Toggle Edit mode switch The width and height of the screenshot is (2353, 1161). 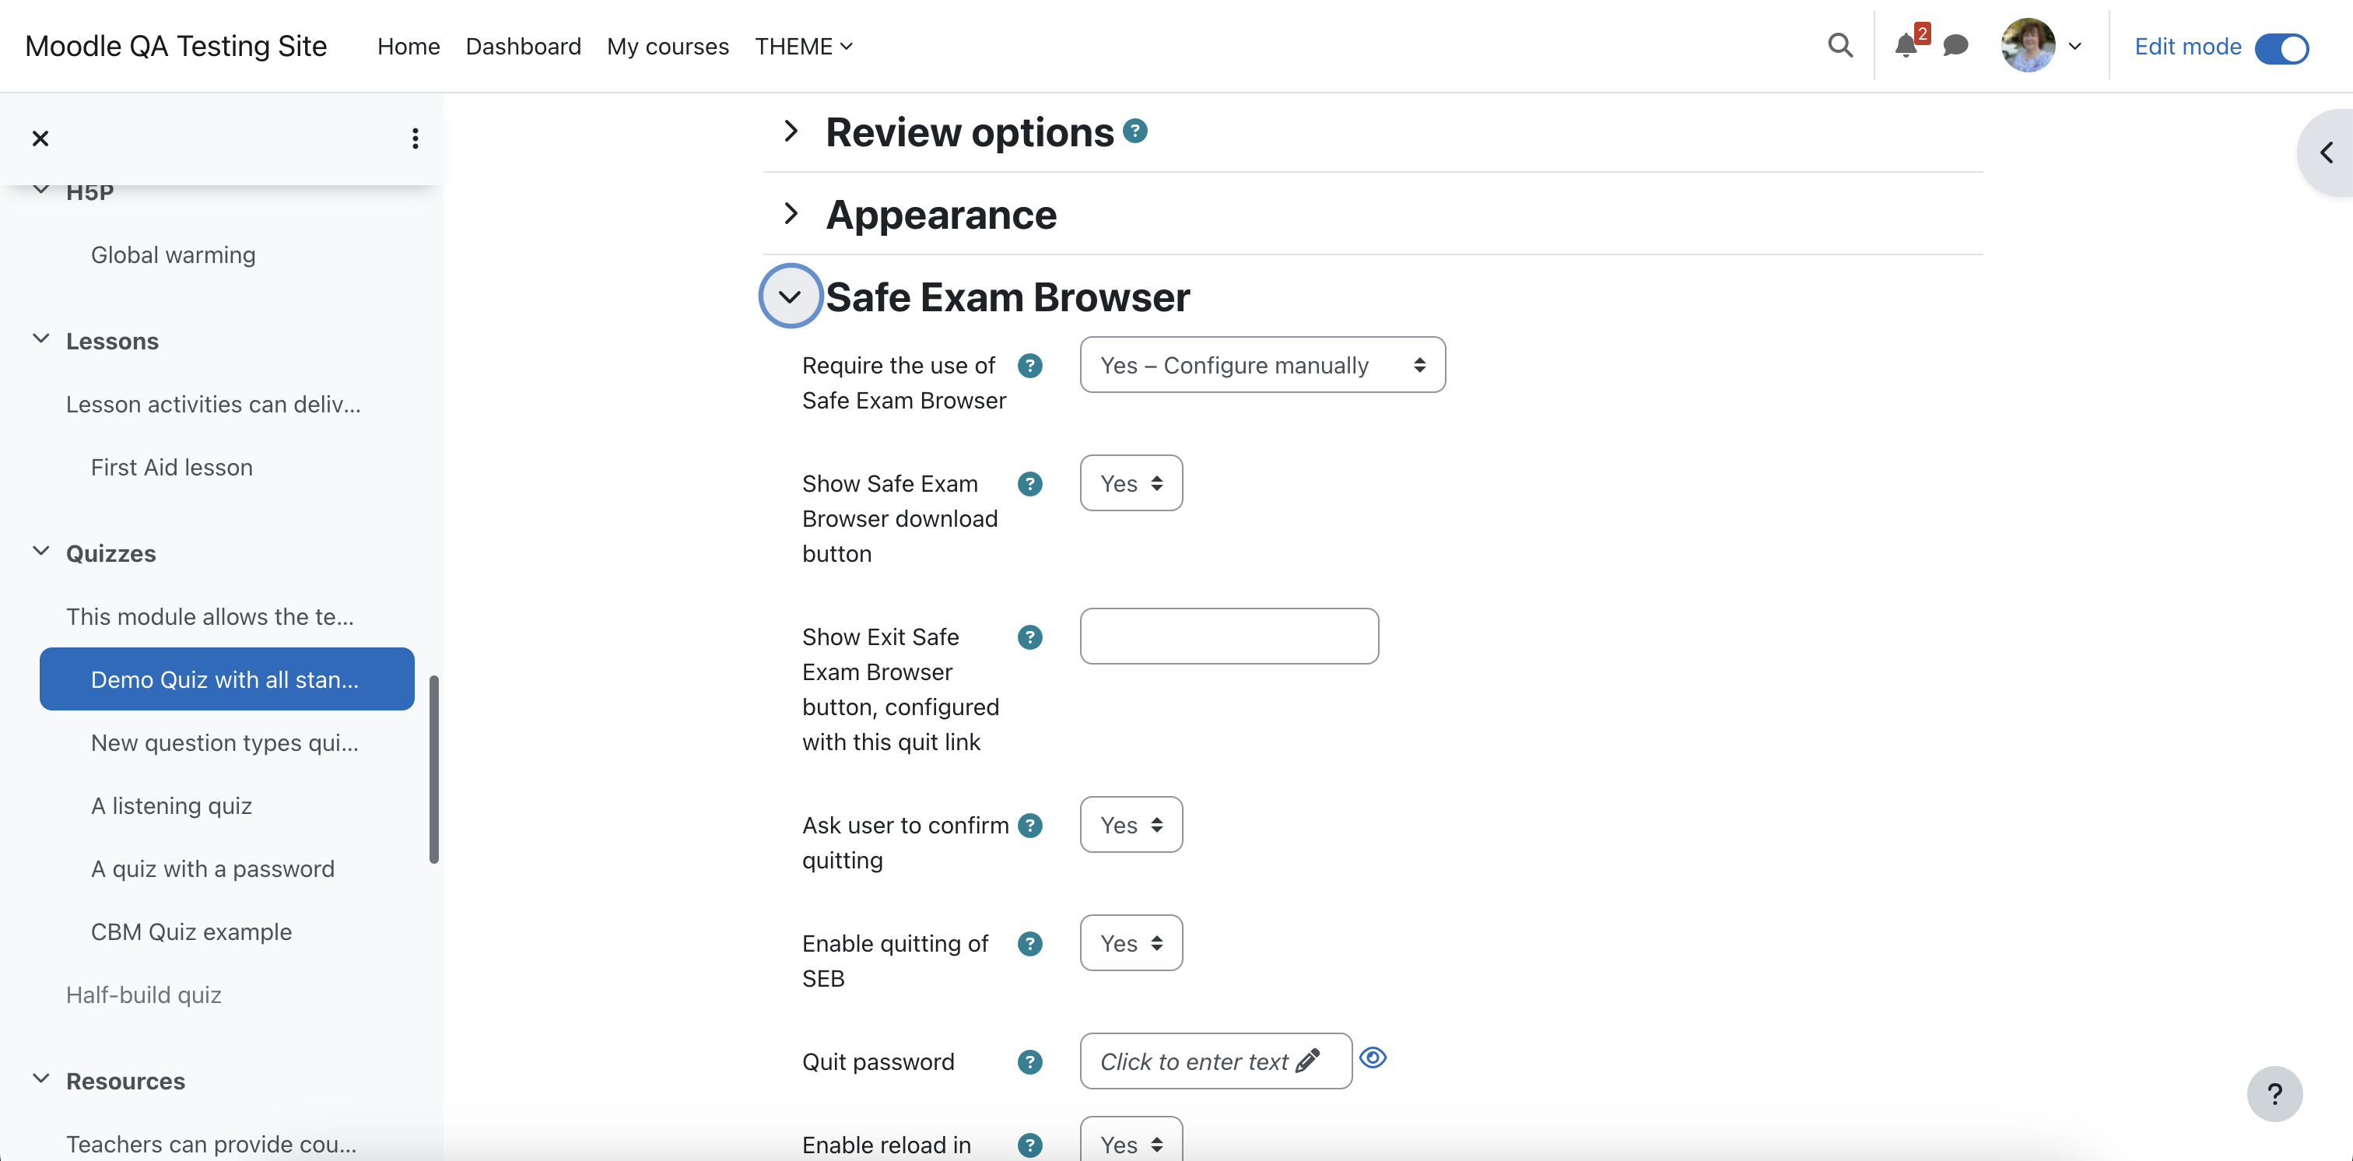[x=2281, y=47]
